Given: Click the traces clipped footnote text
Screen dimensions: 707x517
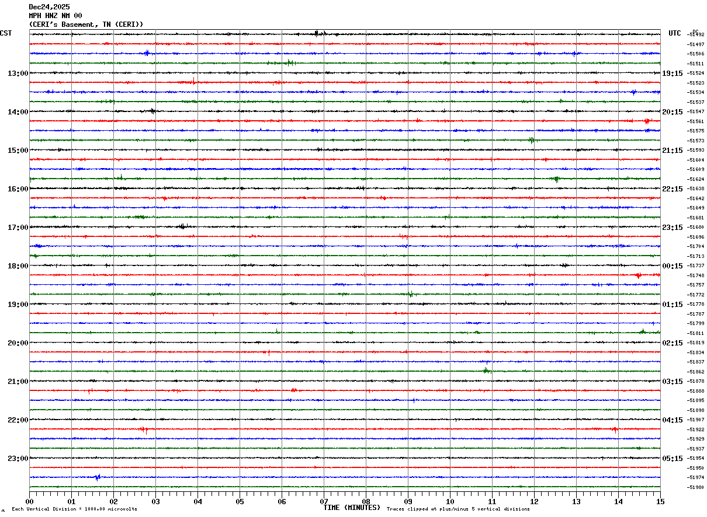Looking at the screenshot, I should [x=458, y=509].
